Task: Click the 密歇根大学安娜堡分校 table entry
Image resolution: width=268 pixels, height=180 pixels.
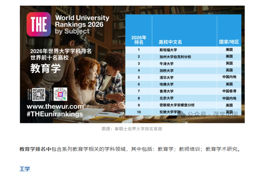Action: 177,105
